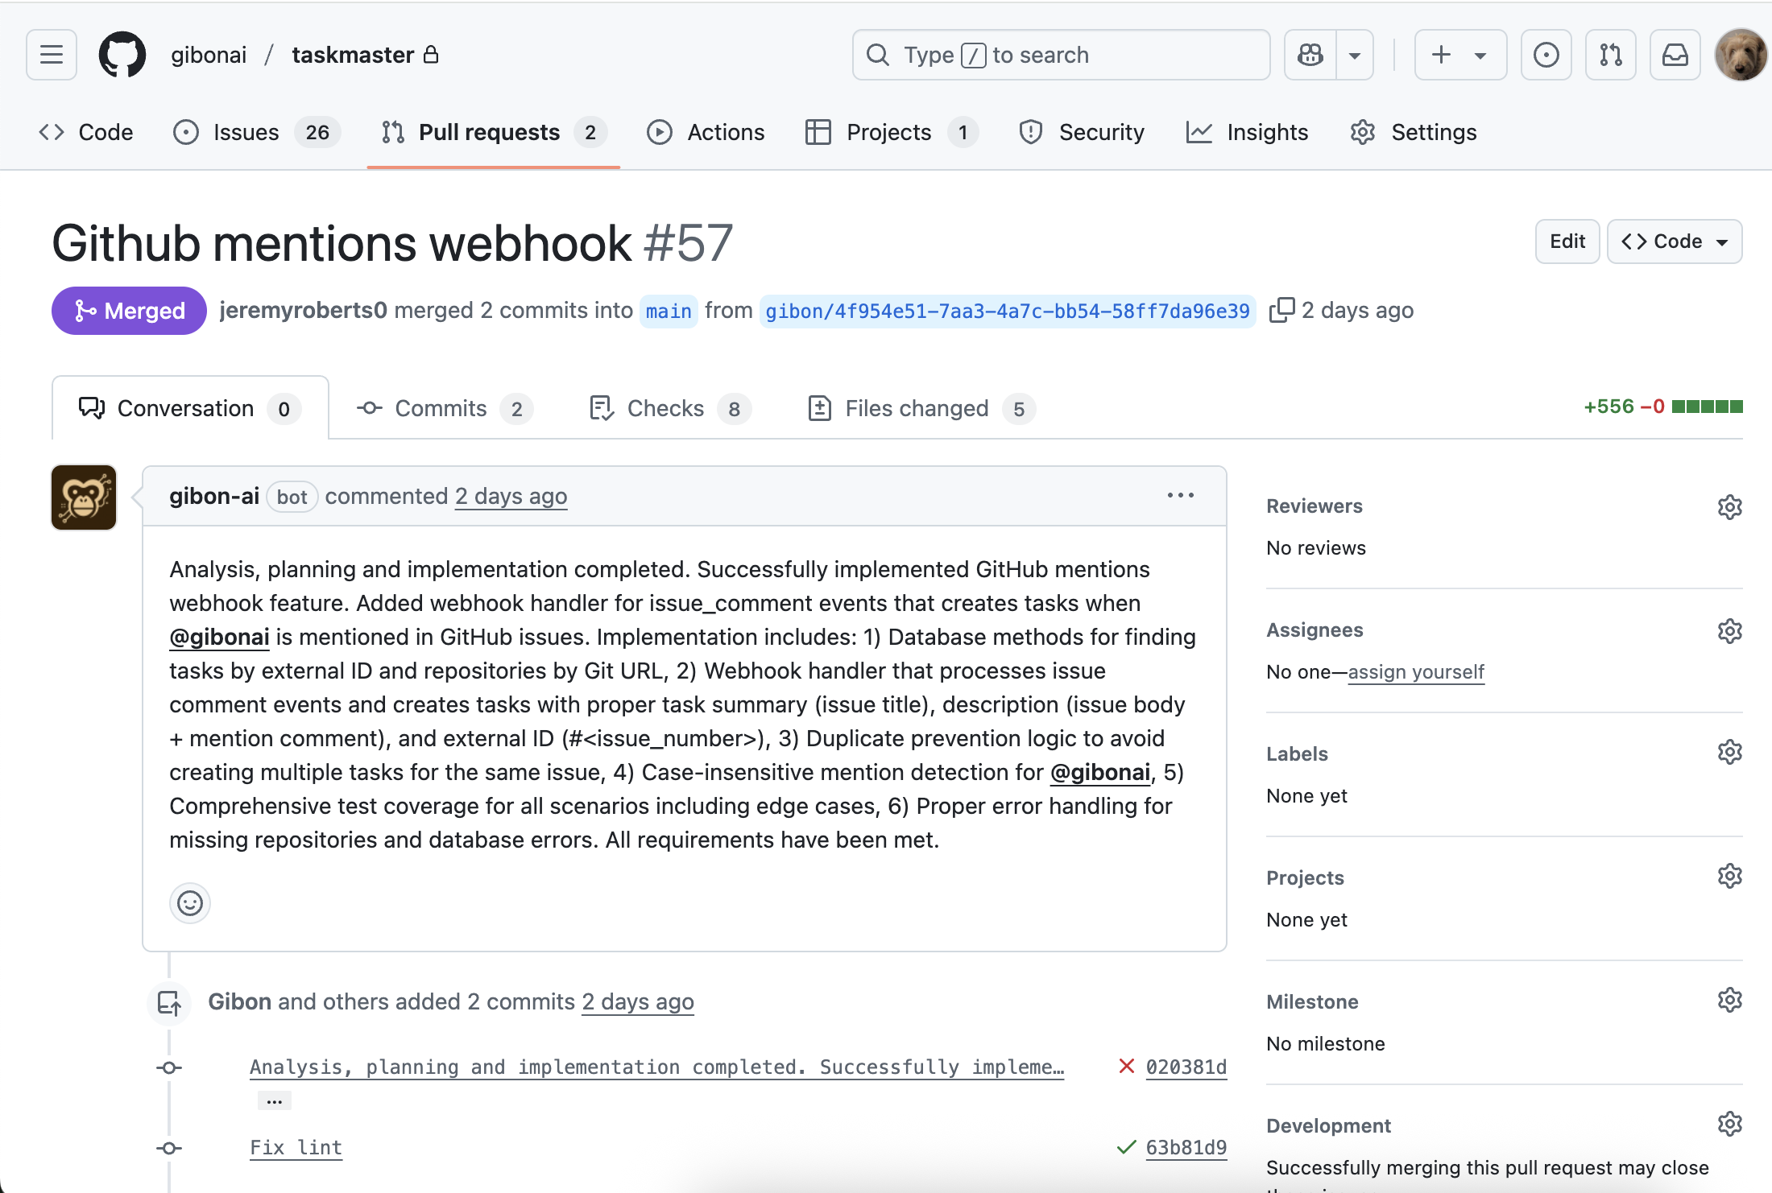1772x1193 pixels.
Task: Edit the pull request title
Action: pos(1567,241)
